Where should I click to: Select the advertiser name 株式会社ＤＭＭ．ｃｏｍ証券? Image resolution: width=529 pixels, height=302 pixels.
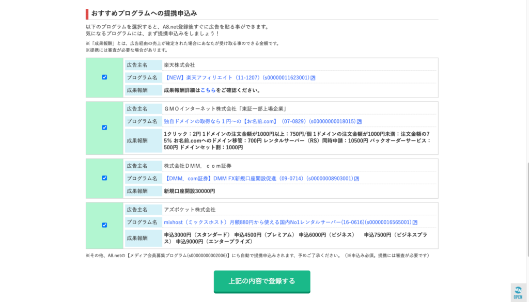[198, 166]
